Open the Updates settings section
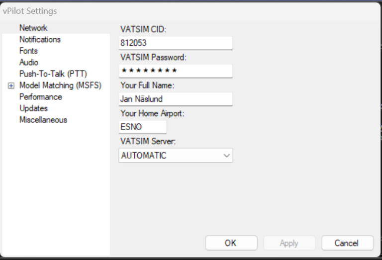 (x=33, y=108)
